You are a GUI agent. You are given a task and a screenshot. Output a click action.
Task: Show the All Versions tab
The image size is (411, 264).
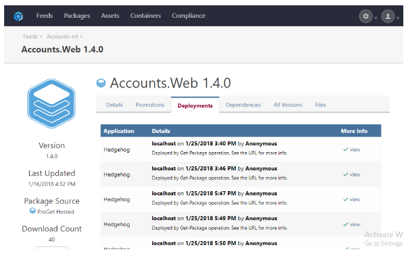coord(288,105)
